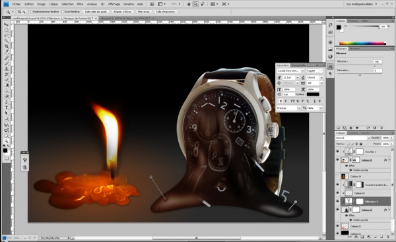Image resolution: width=396 pixels, height=242 pixels.
Task: Open the Paragraph panel dock icon
Action: 330,73
